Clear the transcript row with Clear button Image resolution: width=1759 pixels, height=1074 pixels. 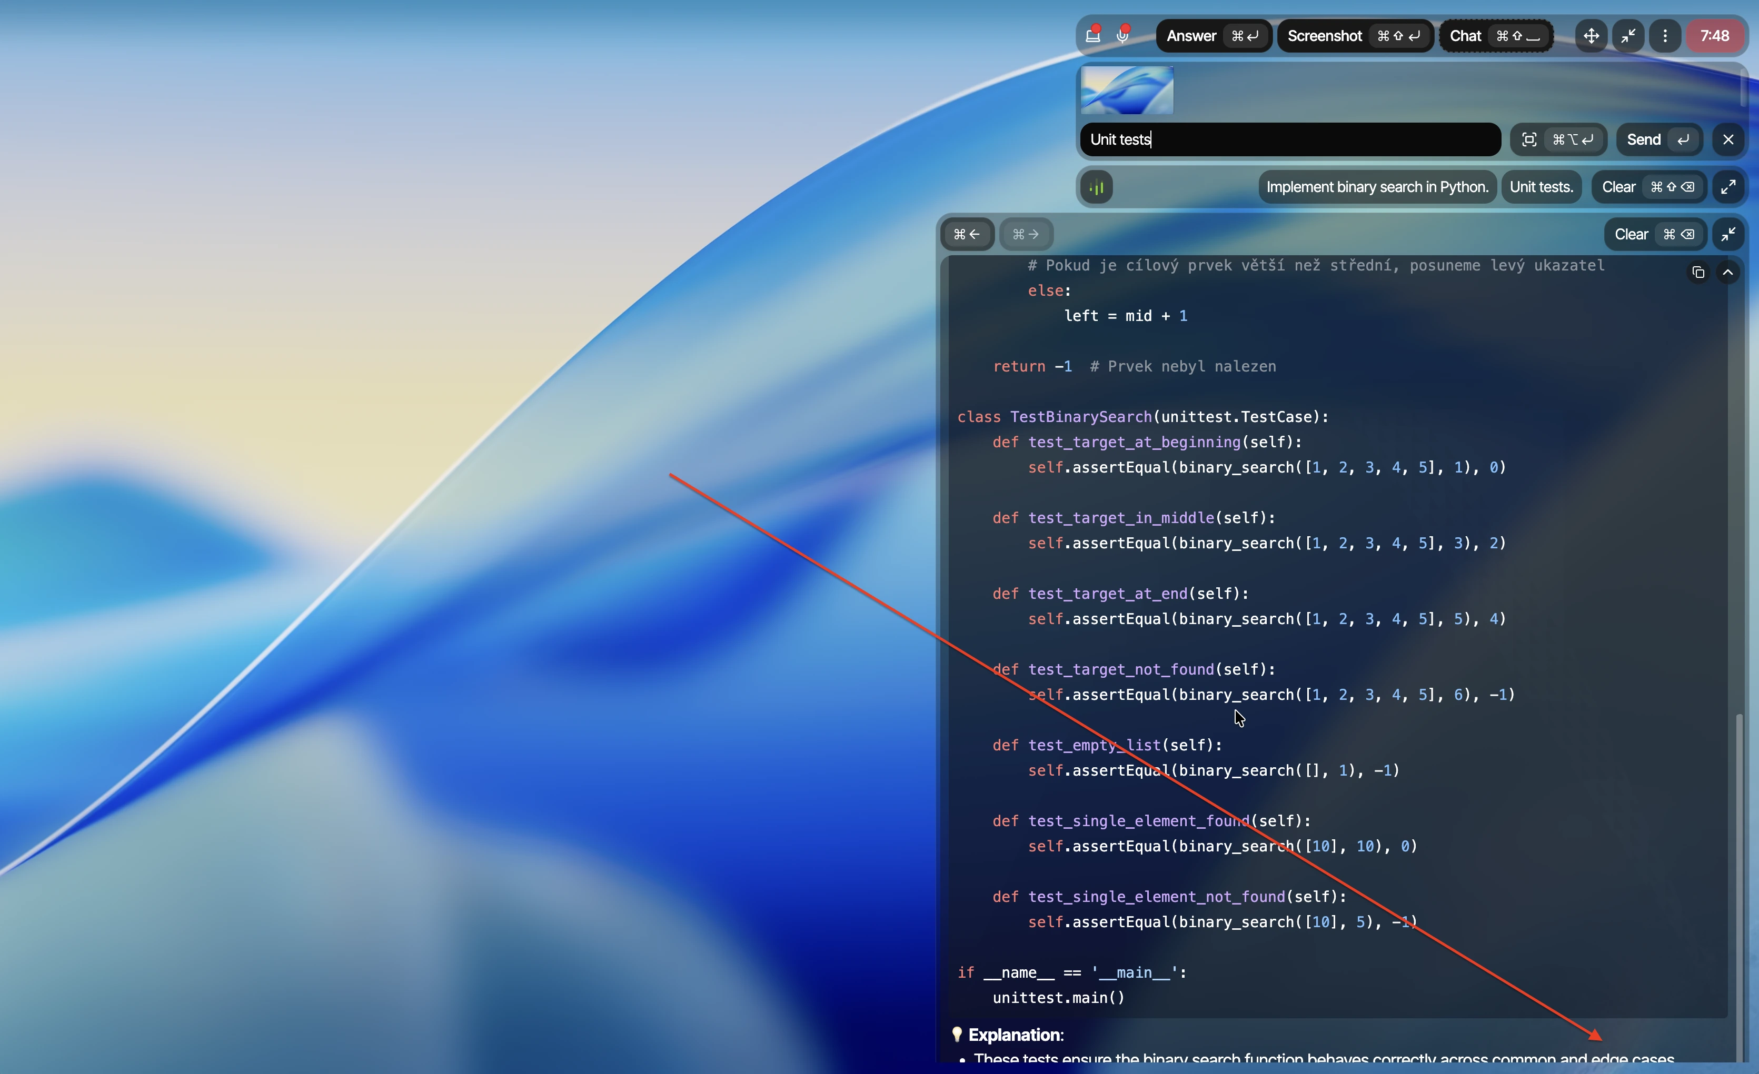click(x=1648, y=187)
